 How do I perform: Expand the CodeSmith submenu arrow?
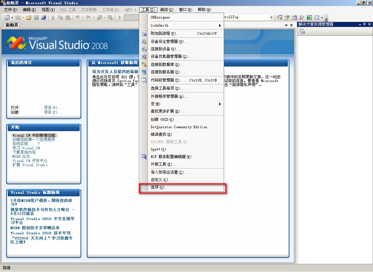[220, 26]
